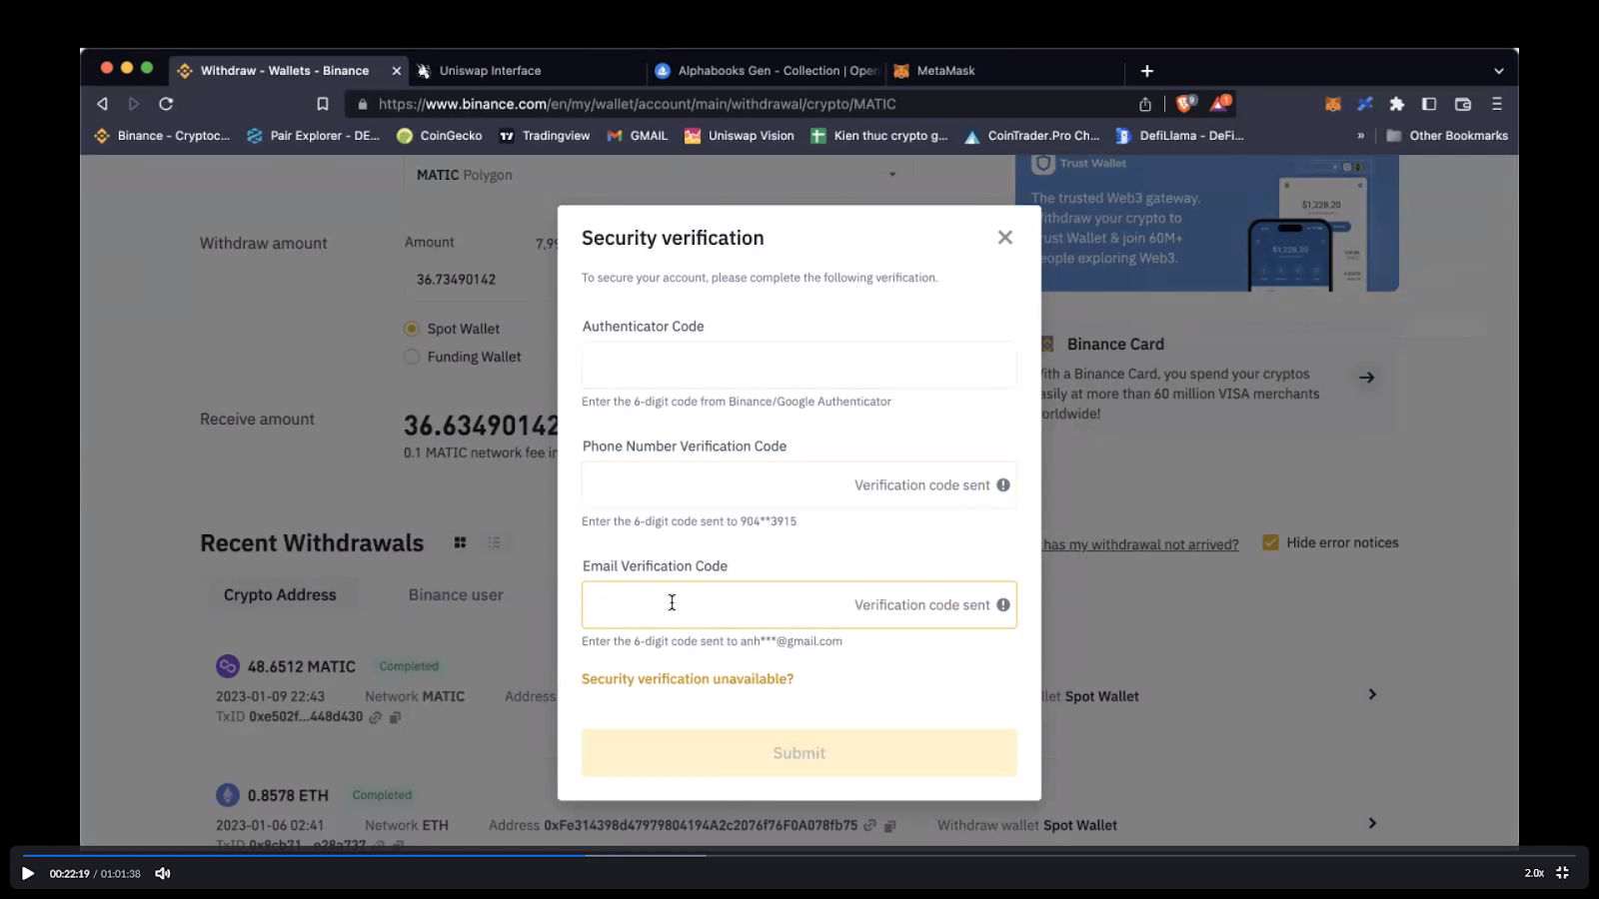Open the CoinGecko bookmark
The width and height of the screenshot is (1599, 899).
point(440,136)
